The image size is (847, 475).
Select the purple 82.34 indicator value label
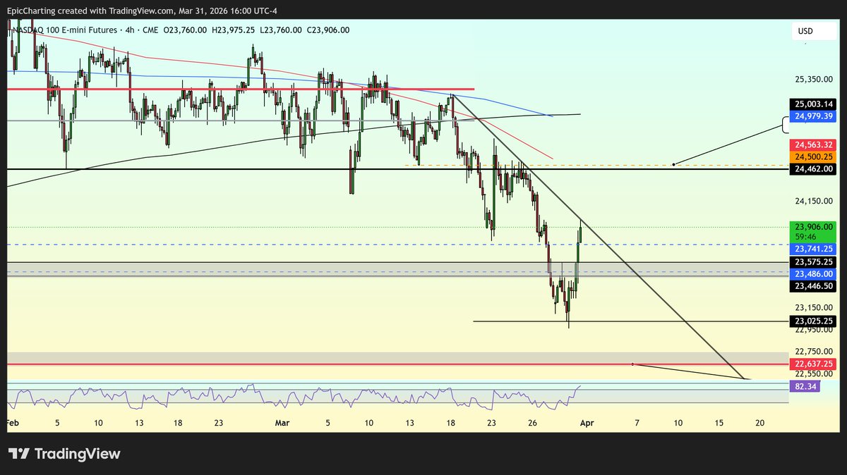[x=805, y=387]
